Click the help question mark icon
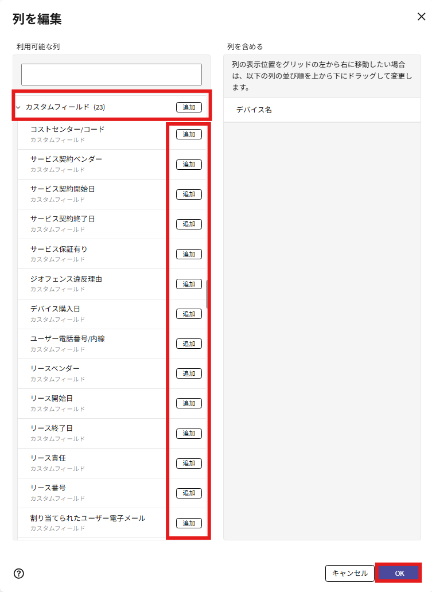The height and width of the screenshot is (592, 432). [19, 573]
